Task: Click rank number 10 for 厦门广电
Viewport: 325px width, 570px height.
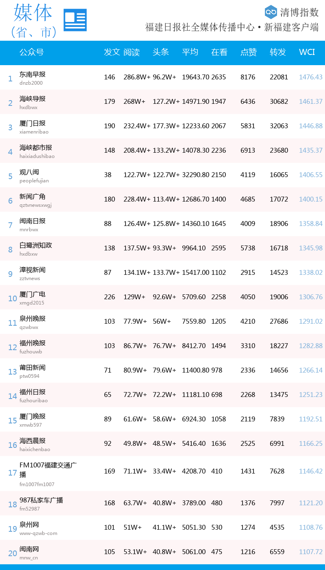Action: coord(13,298)
